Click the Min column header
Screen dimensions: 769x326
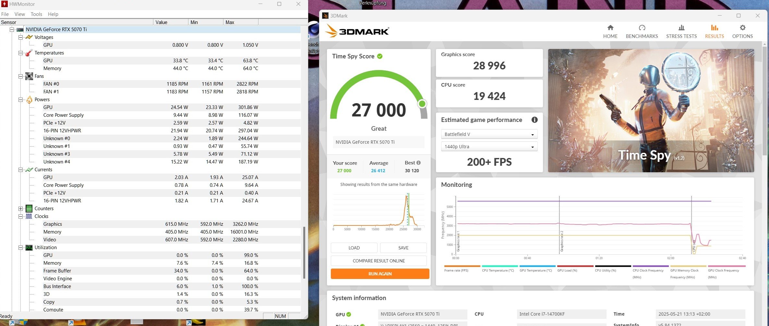tap(206, 22)
